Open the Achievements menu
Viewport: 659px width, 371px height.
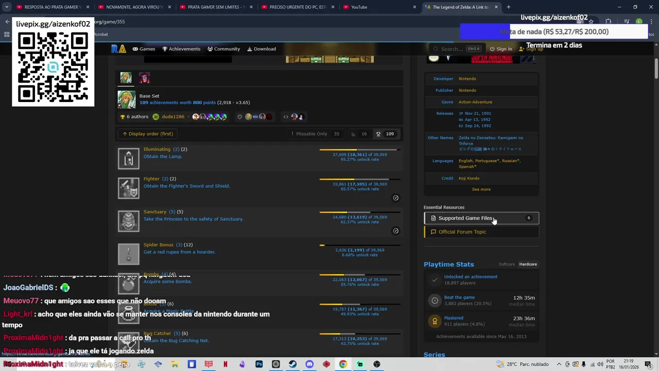[181, 49]
